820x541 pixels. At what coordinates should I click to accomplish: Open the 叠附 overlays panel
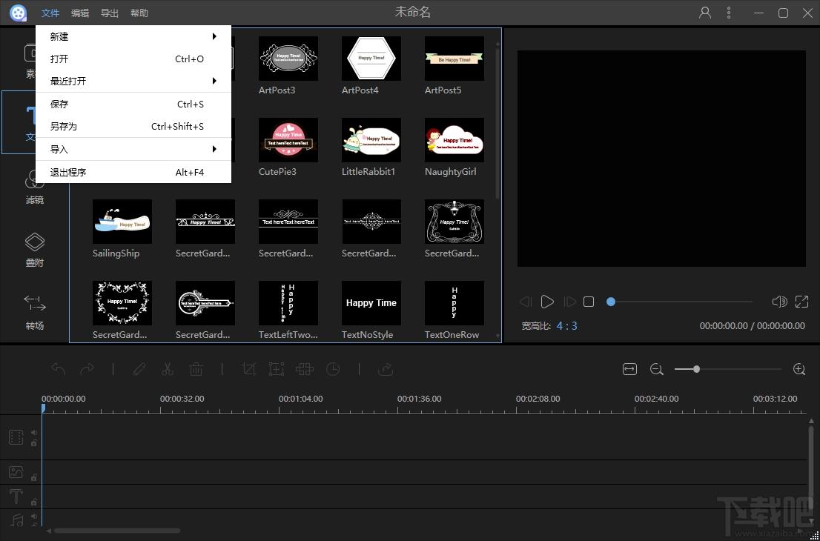[x=35, y=250]
